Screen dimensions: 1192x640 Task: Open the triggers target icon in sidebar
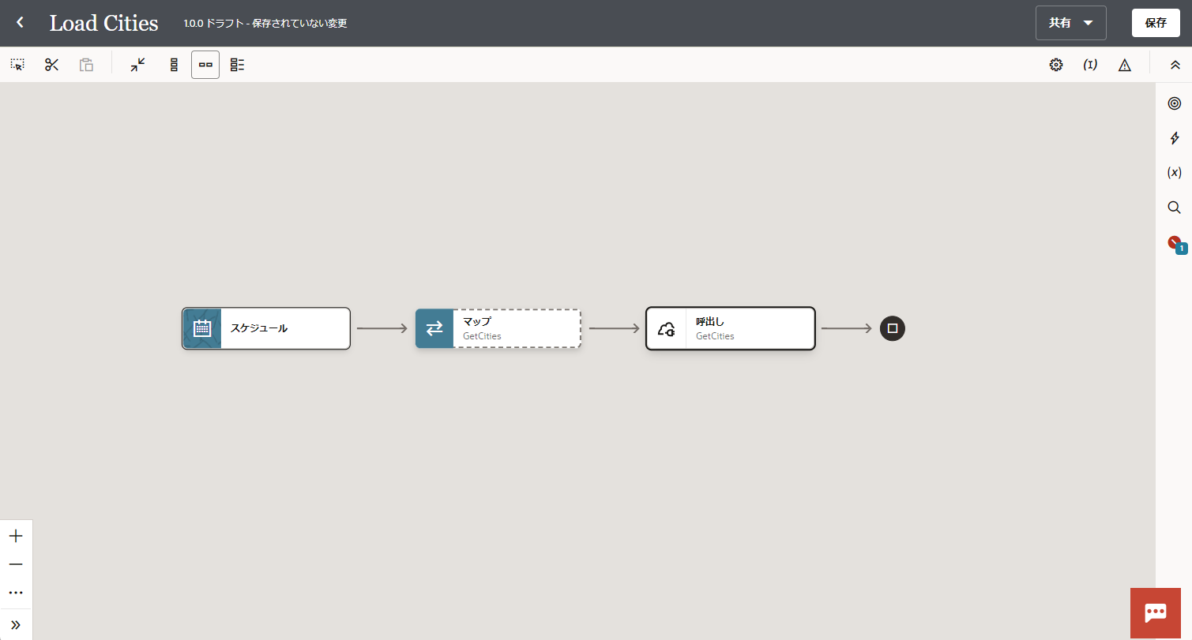[x=1174, y=103]
